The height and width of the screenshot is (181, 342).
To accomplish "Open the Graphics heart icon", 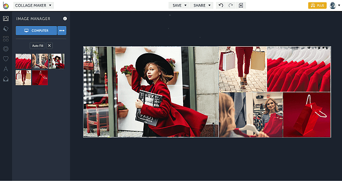I will (x=6, y=59).
